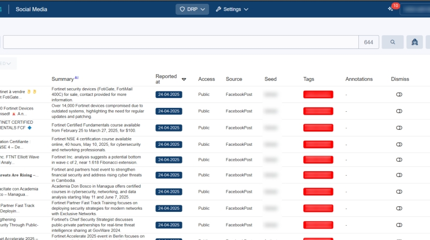Click date badge on GovWare 2024 row
This screenshot has height=240, width=430.
[169, 225]
